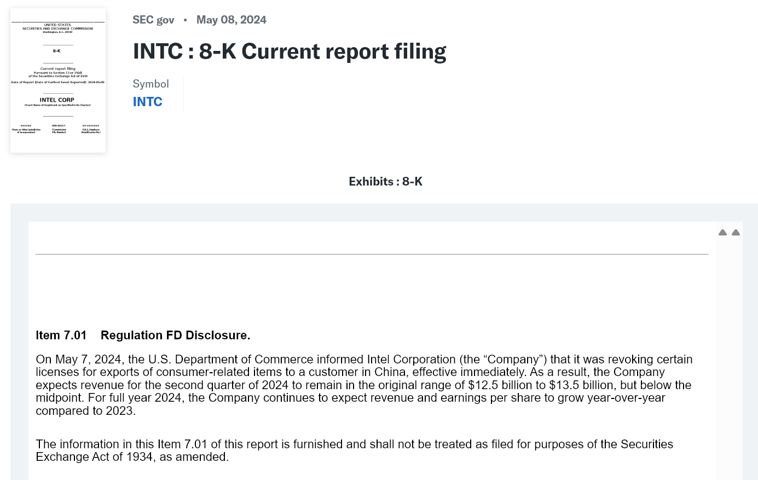Click the bullet separator beside SEC gov
The width and height of the screenshot is (758, 480).
click(x=186, y=20)
